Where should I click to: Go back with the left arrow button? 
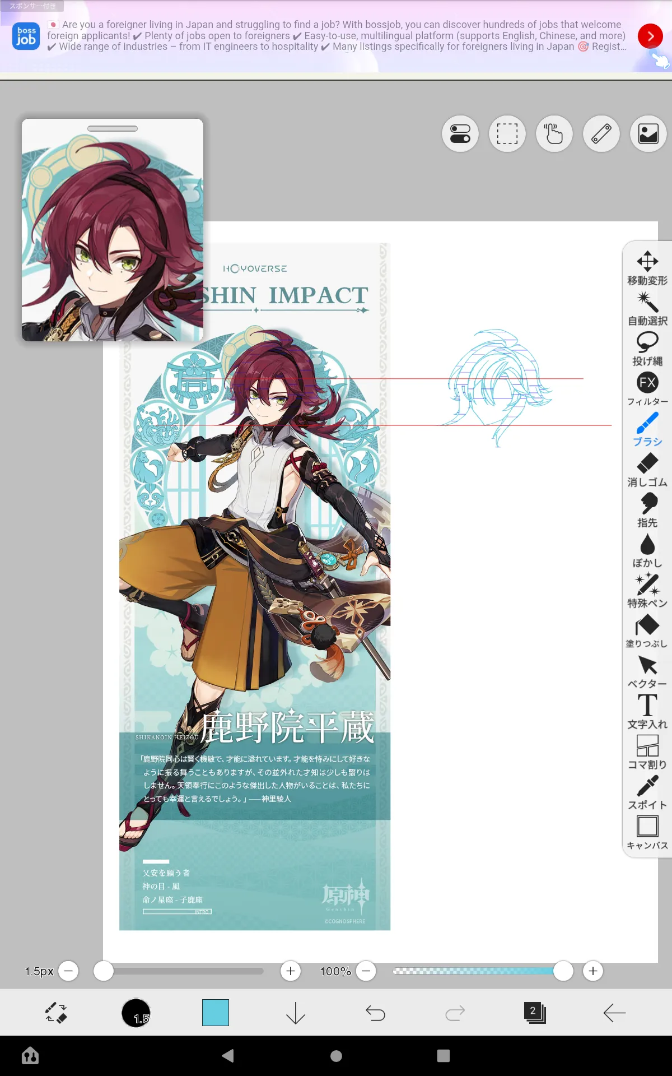click(614, 1013)
